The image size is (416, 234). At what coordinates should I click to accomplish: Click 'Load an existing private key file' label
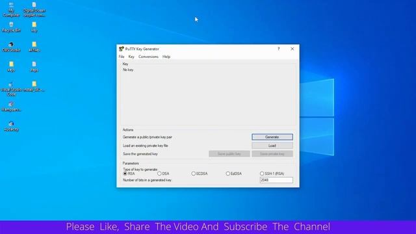coord(146,146)
